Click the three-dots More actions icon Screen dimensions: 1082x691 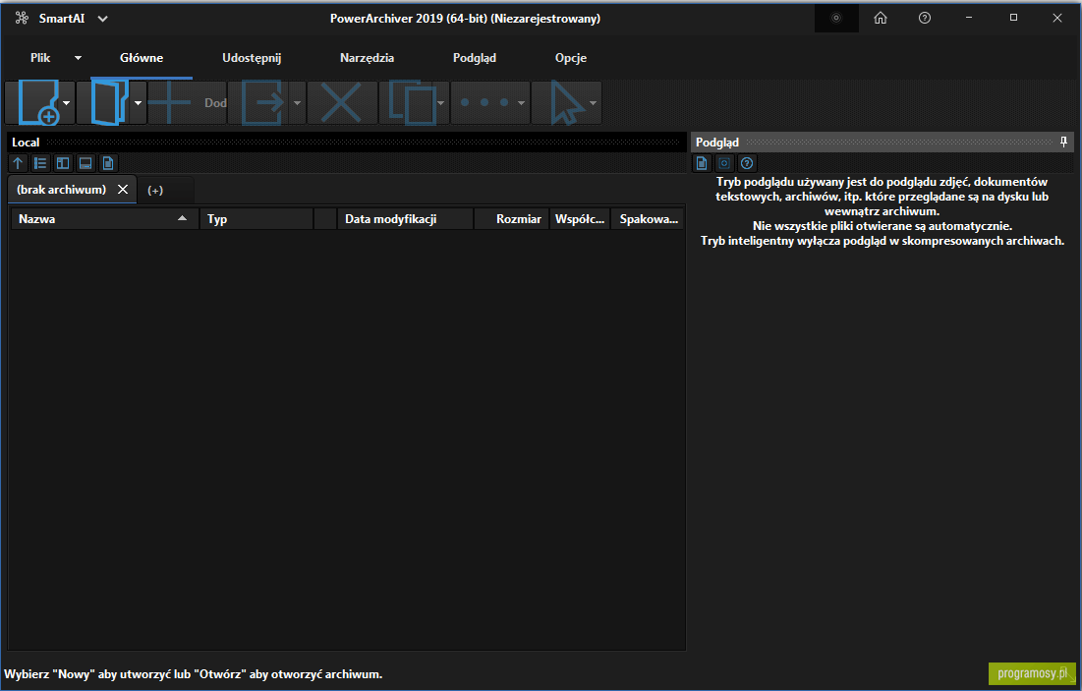(484, 102)
